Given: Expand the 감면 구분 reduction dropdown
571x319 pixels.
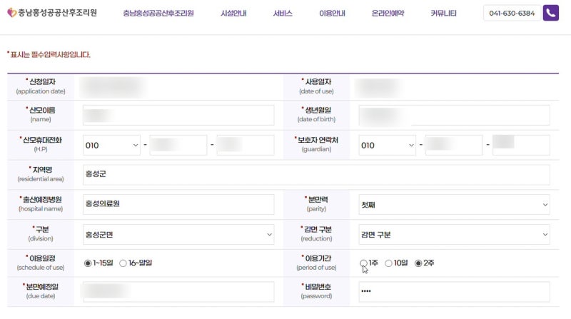Looking at the screenshot, I should tap(454, 235).
